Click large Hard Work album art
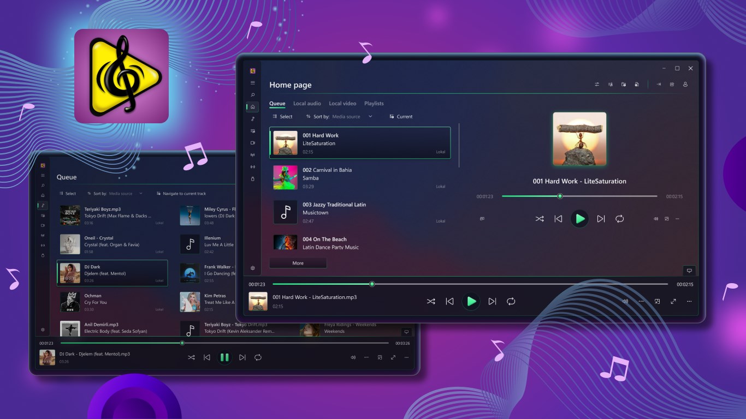The image size is (746, 419). 579,139
